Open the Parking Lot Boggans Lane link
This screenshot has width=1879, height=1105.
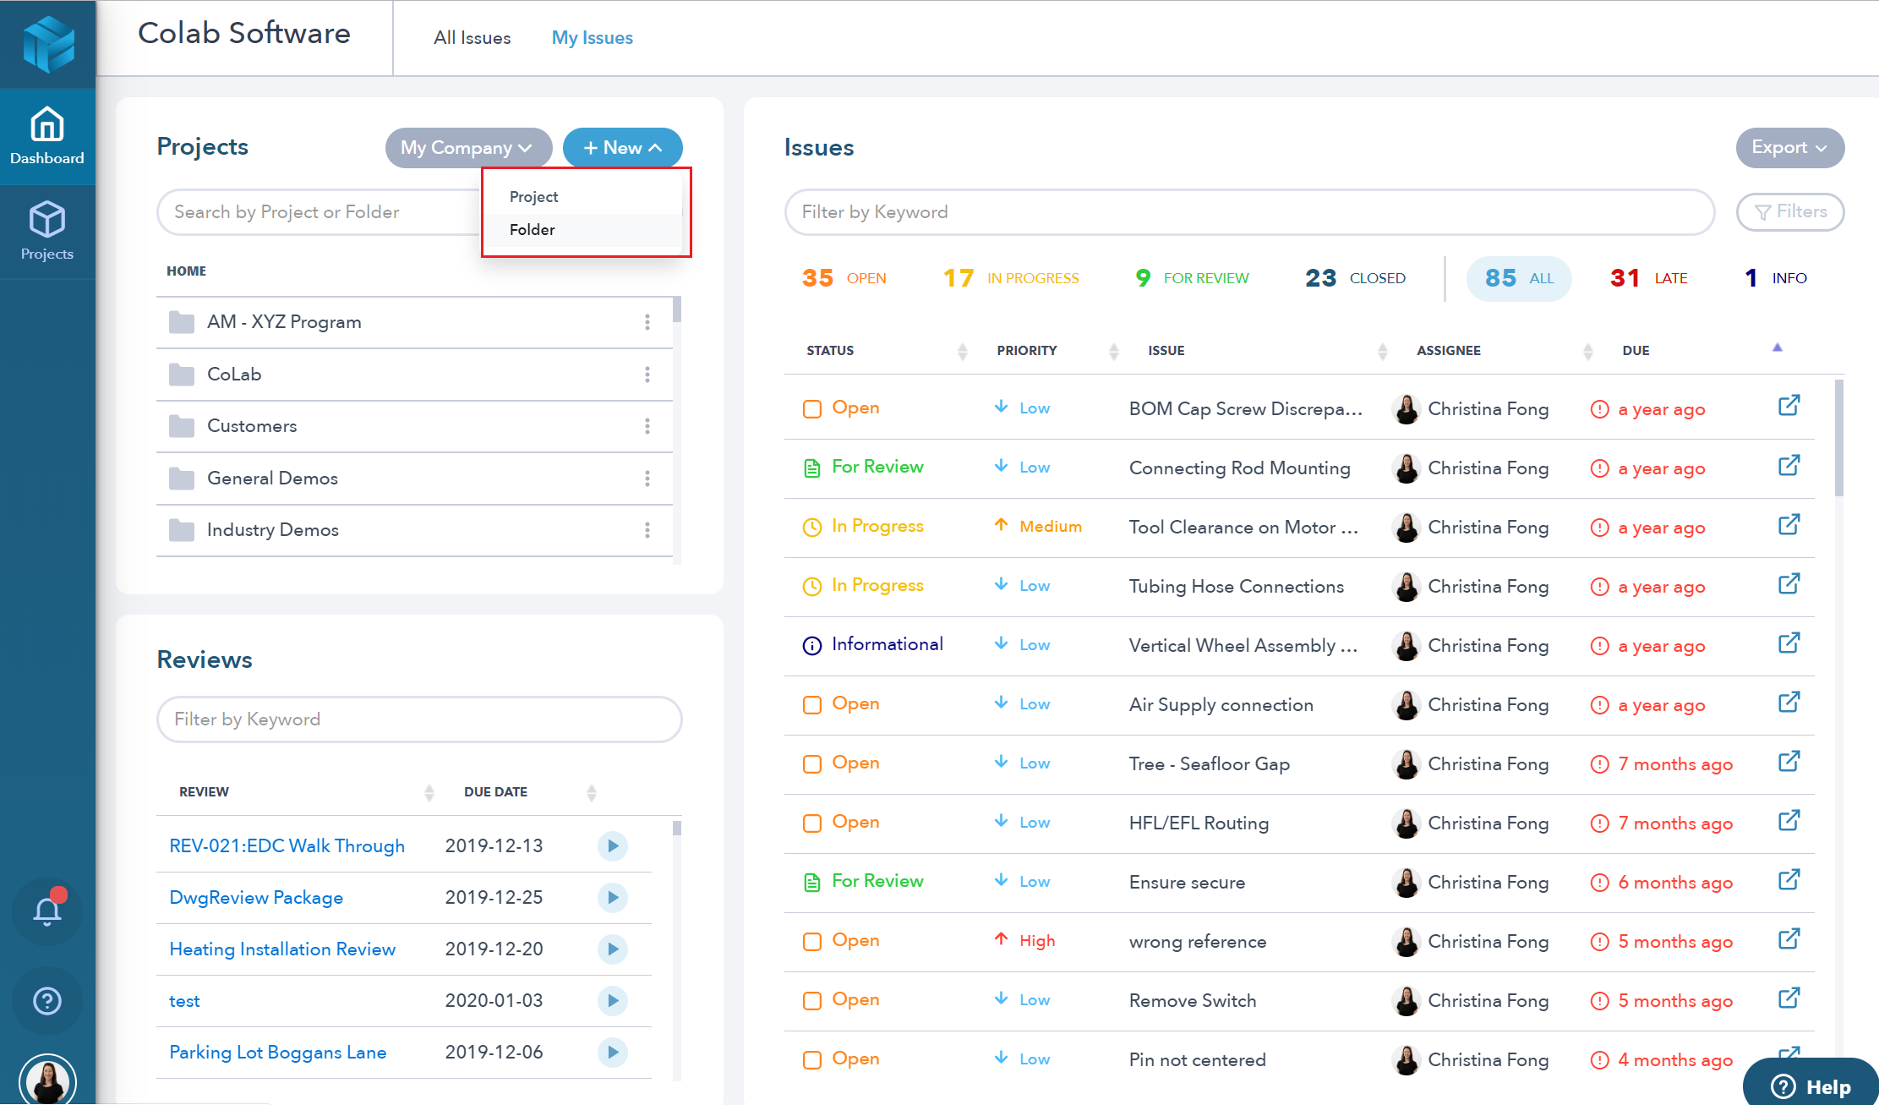[x=278, y=1053]
